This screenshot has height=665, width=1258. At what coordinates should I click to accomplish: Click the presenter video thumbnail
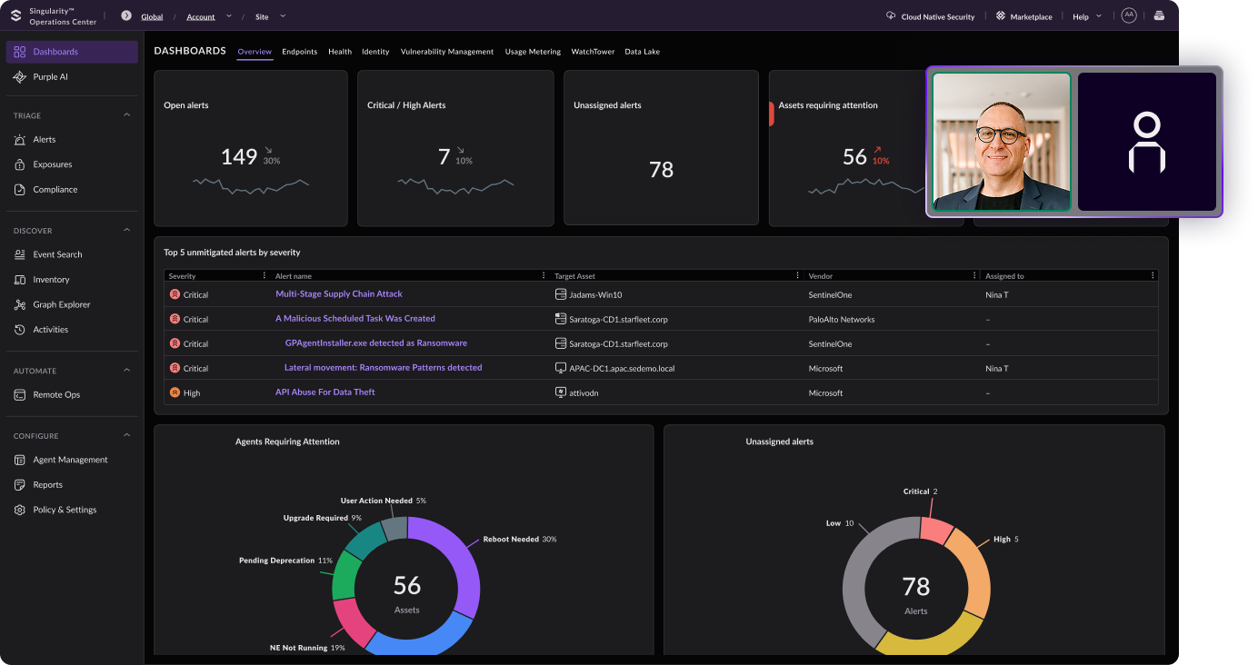(x=1001, y=142)
